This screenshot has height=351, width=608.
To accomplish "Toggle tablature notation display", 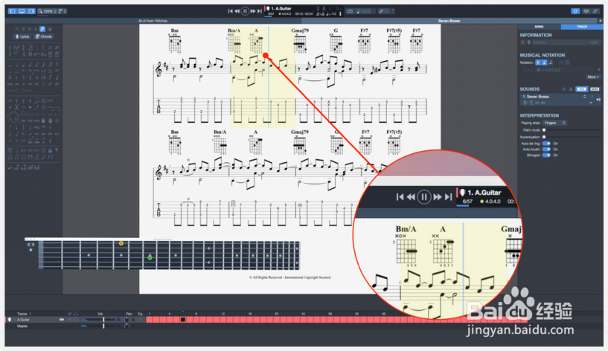I will pyautogui.click(x=544, y=62).
